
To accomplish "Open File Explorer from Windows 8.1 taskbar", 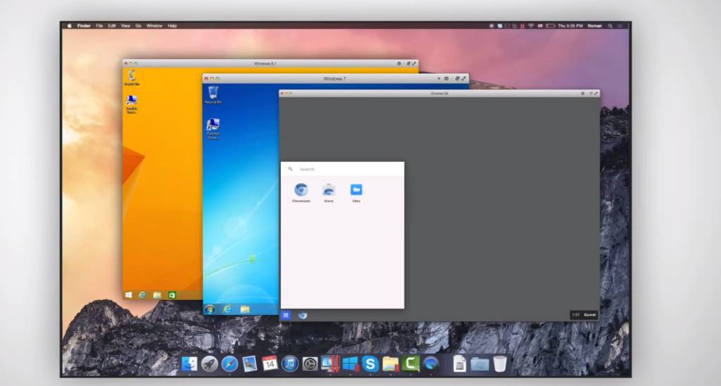I will coord(157,295).
